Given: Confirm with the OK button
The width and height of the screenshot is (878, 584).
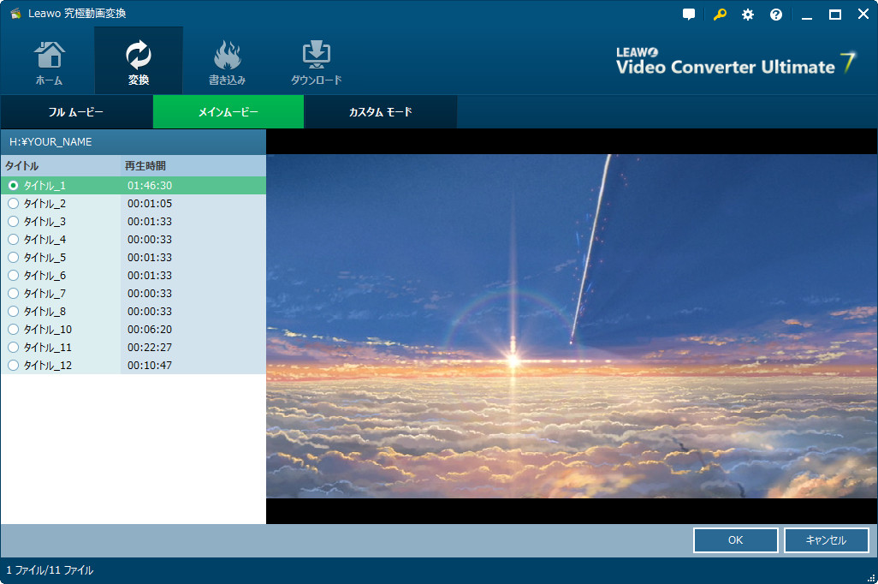Looking at the screenshot, I should (735, 539).
